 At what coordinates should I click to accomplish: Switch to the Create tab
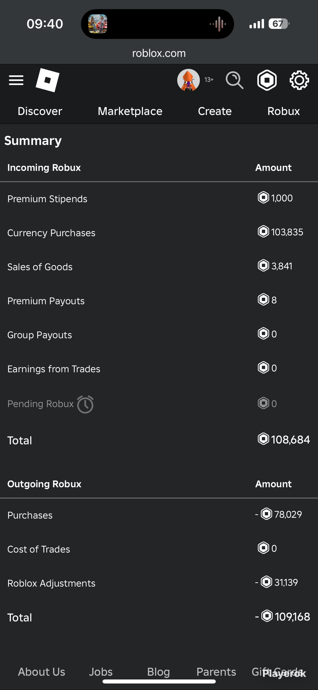point(215,111)
